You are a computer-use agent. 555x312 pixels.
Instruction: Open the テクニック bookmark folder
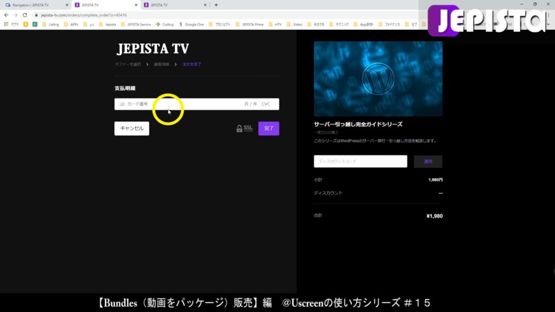339,24
